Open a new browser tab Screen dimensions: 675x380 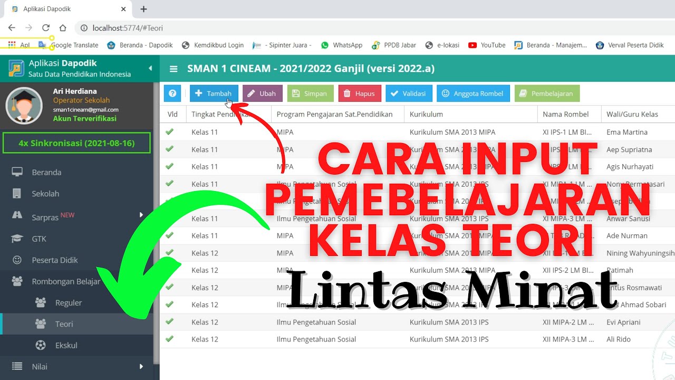143,9
